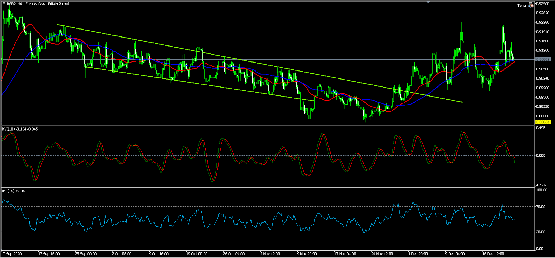Click the Tengri expert advisor icon

tap(531, 5)
